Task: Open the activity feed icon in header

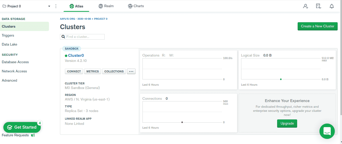Action: tap(318, 6)
